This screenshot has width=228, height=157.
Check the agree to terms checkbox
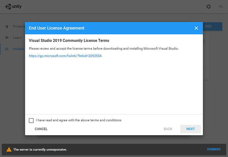point(31,121)
